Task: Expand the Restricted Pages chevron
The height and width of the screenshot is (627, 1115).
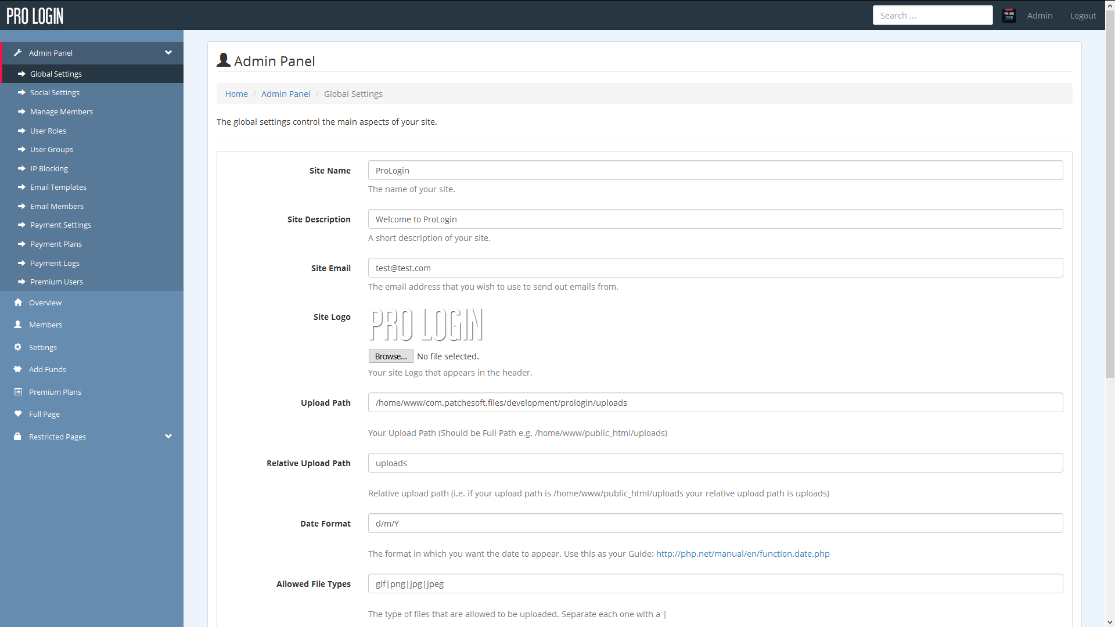Action: 168,437
